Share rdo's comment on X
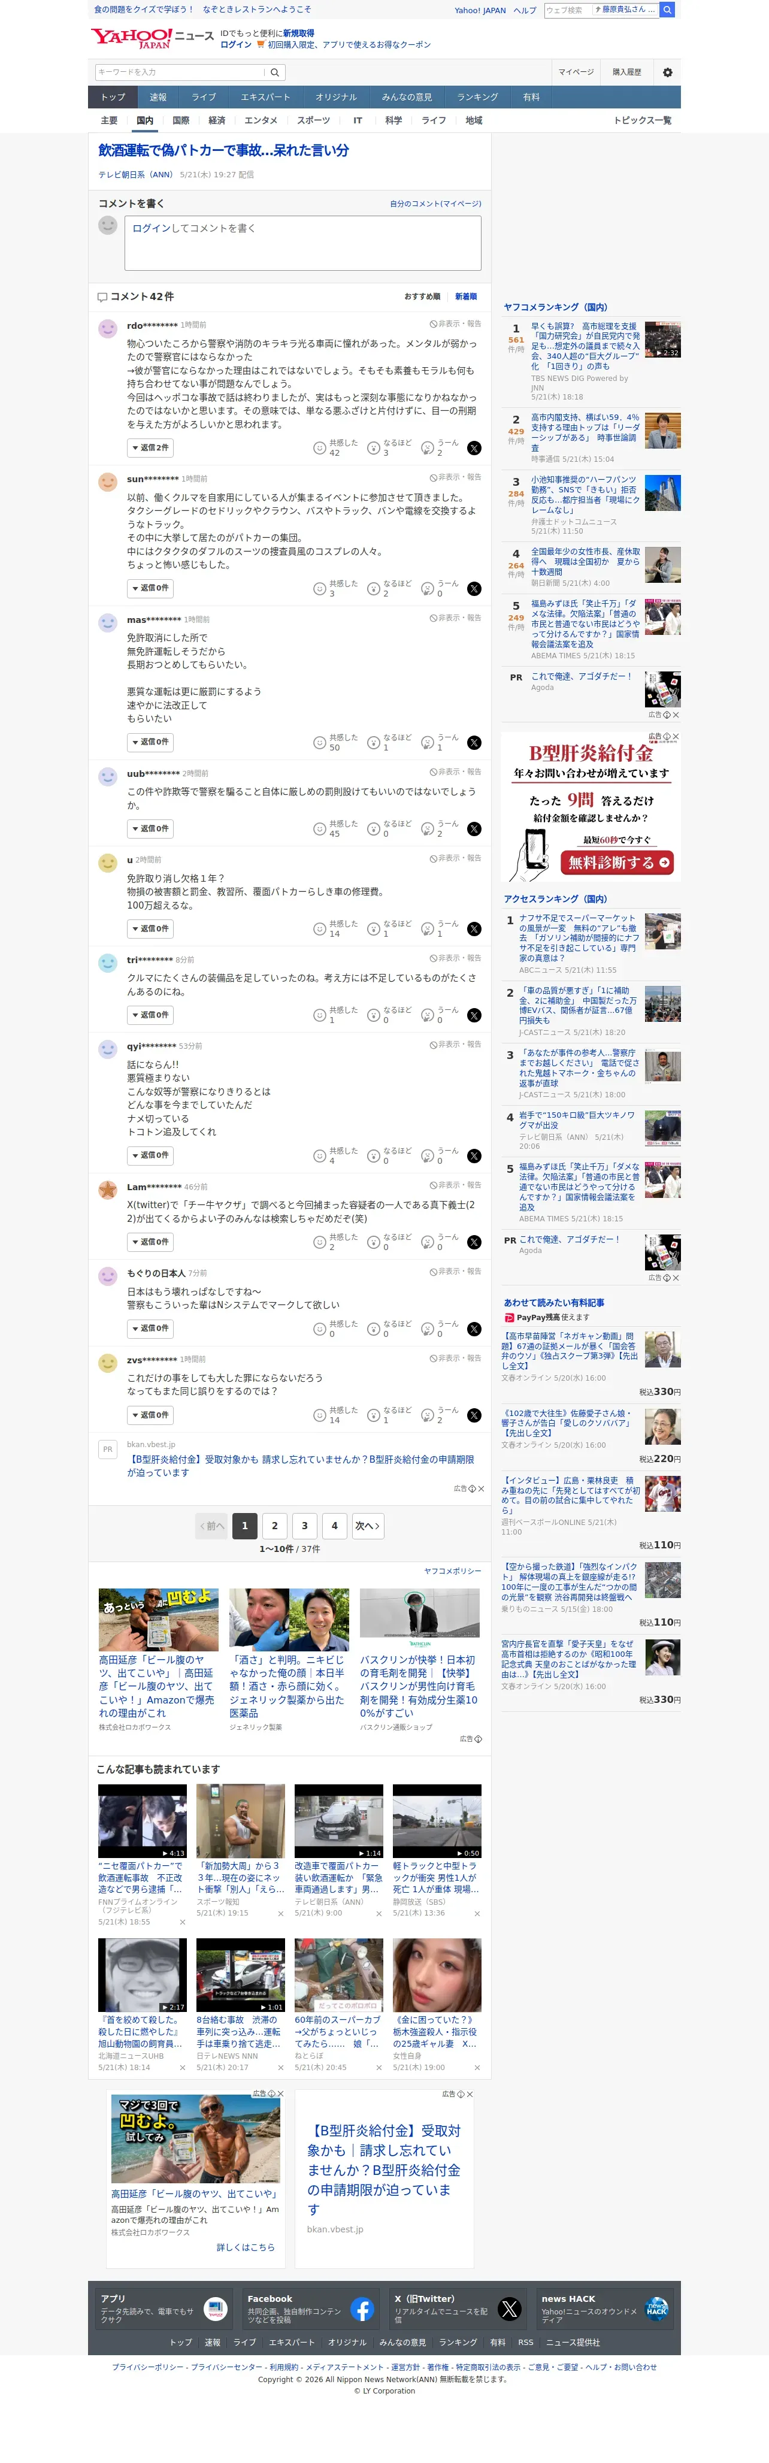Screen dimensions: 769x2463 (x=474, y=449)
